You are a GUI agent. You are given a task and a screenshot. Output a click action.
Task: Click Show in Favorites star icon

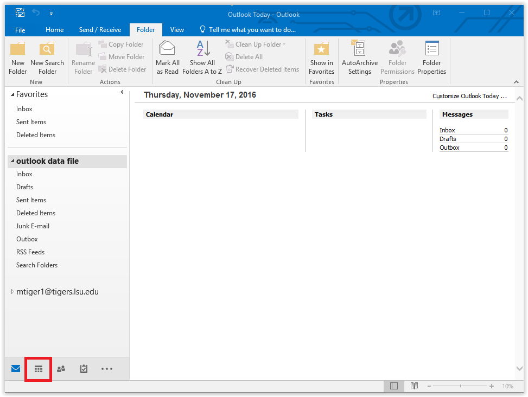(321, 49)
